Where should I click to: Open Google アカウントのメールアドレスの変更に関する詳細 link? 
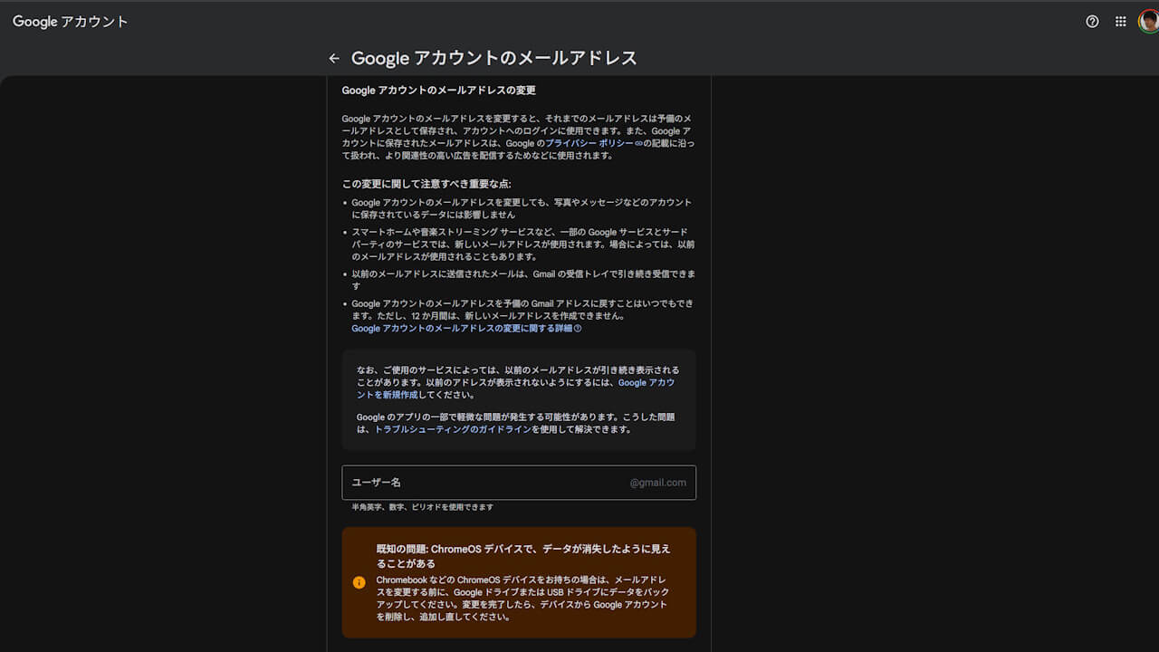466,329
